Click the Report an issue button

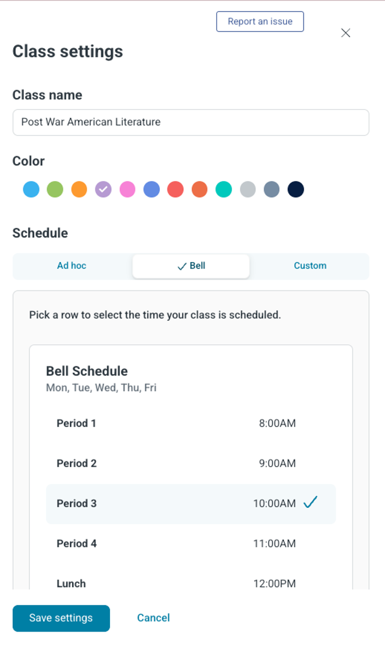(260, 21)
